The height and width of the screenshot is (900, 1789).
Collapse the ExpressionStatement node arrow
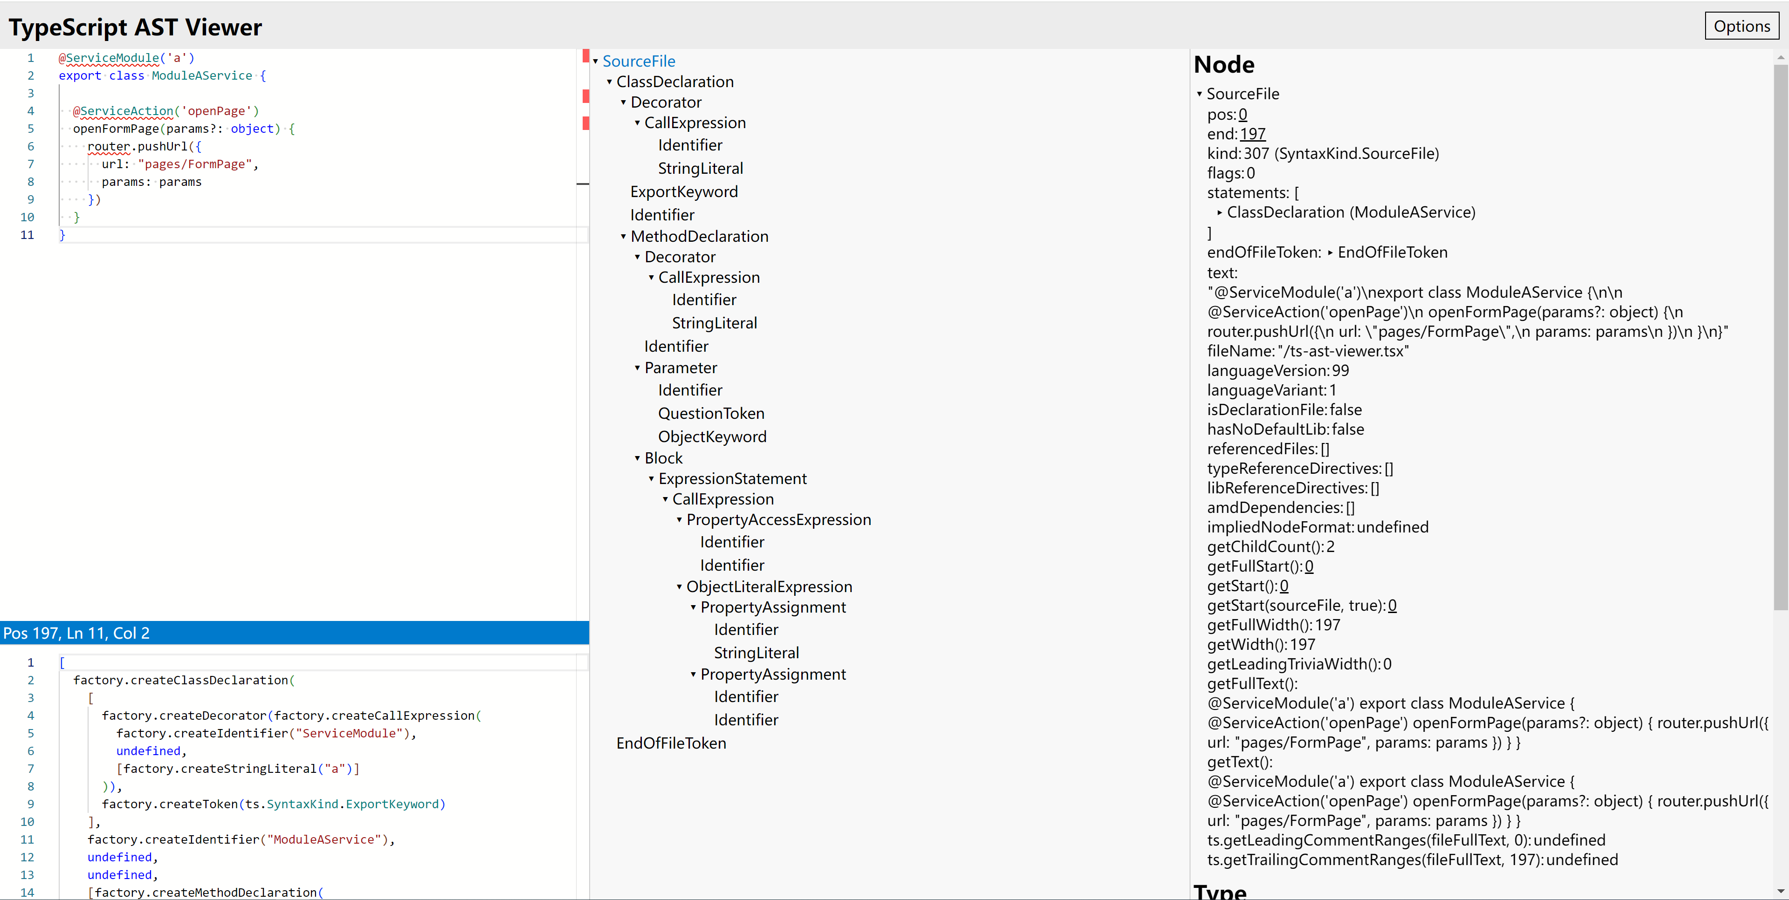[651, 479]
